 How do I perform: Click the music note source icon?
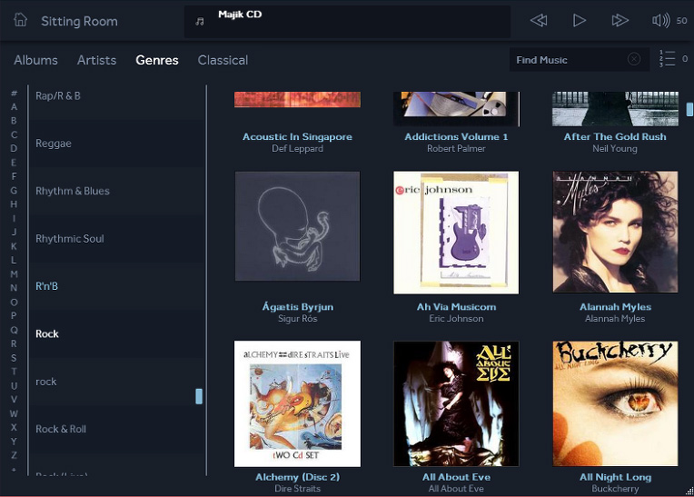pyautogui.click(x=200, y=21)
